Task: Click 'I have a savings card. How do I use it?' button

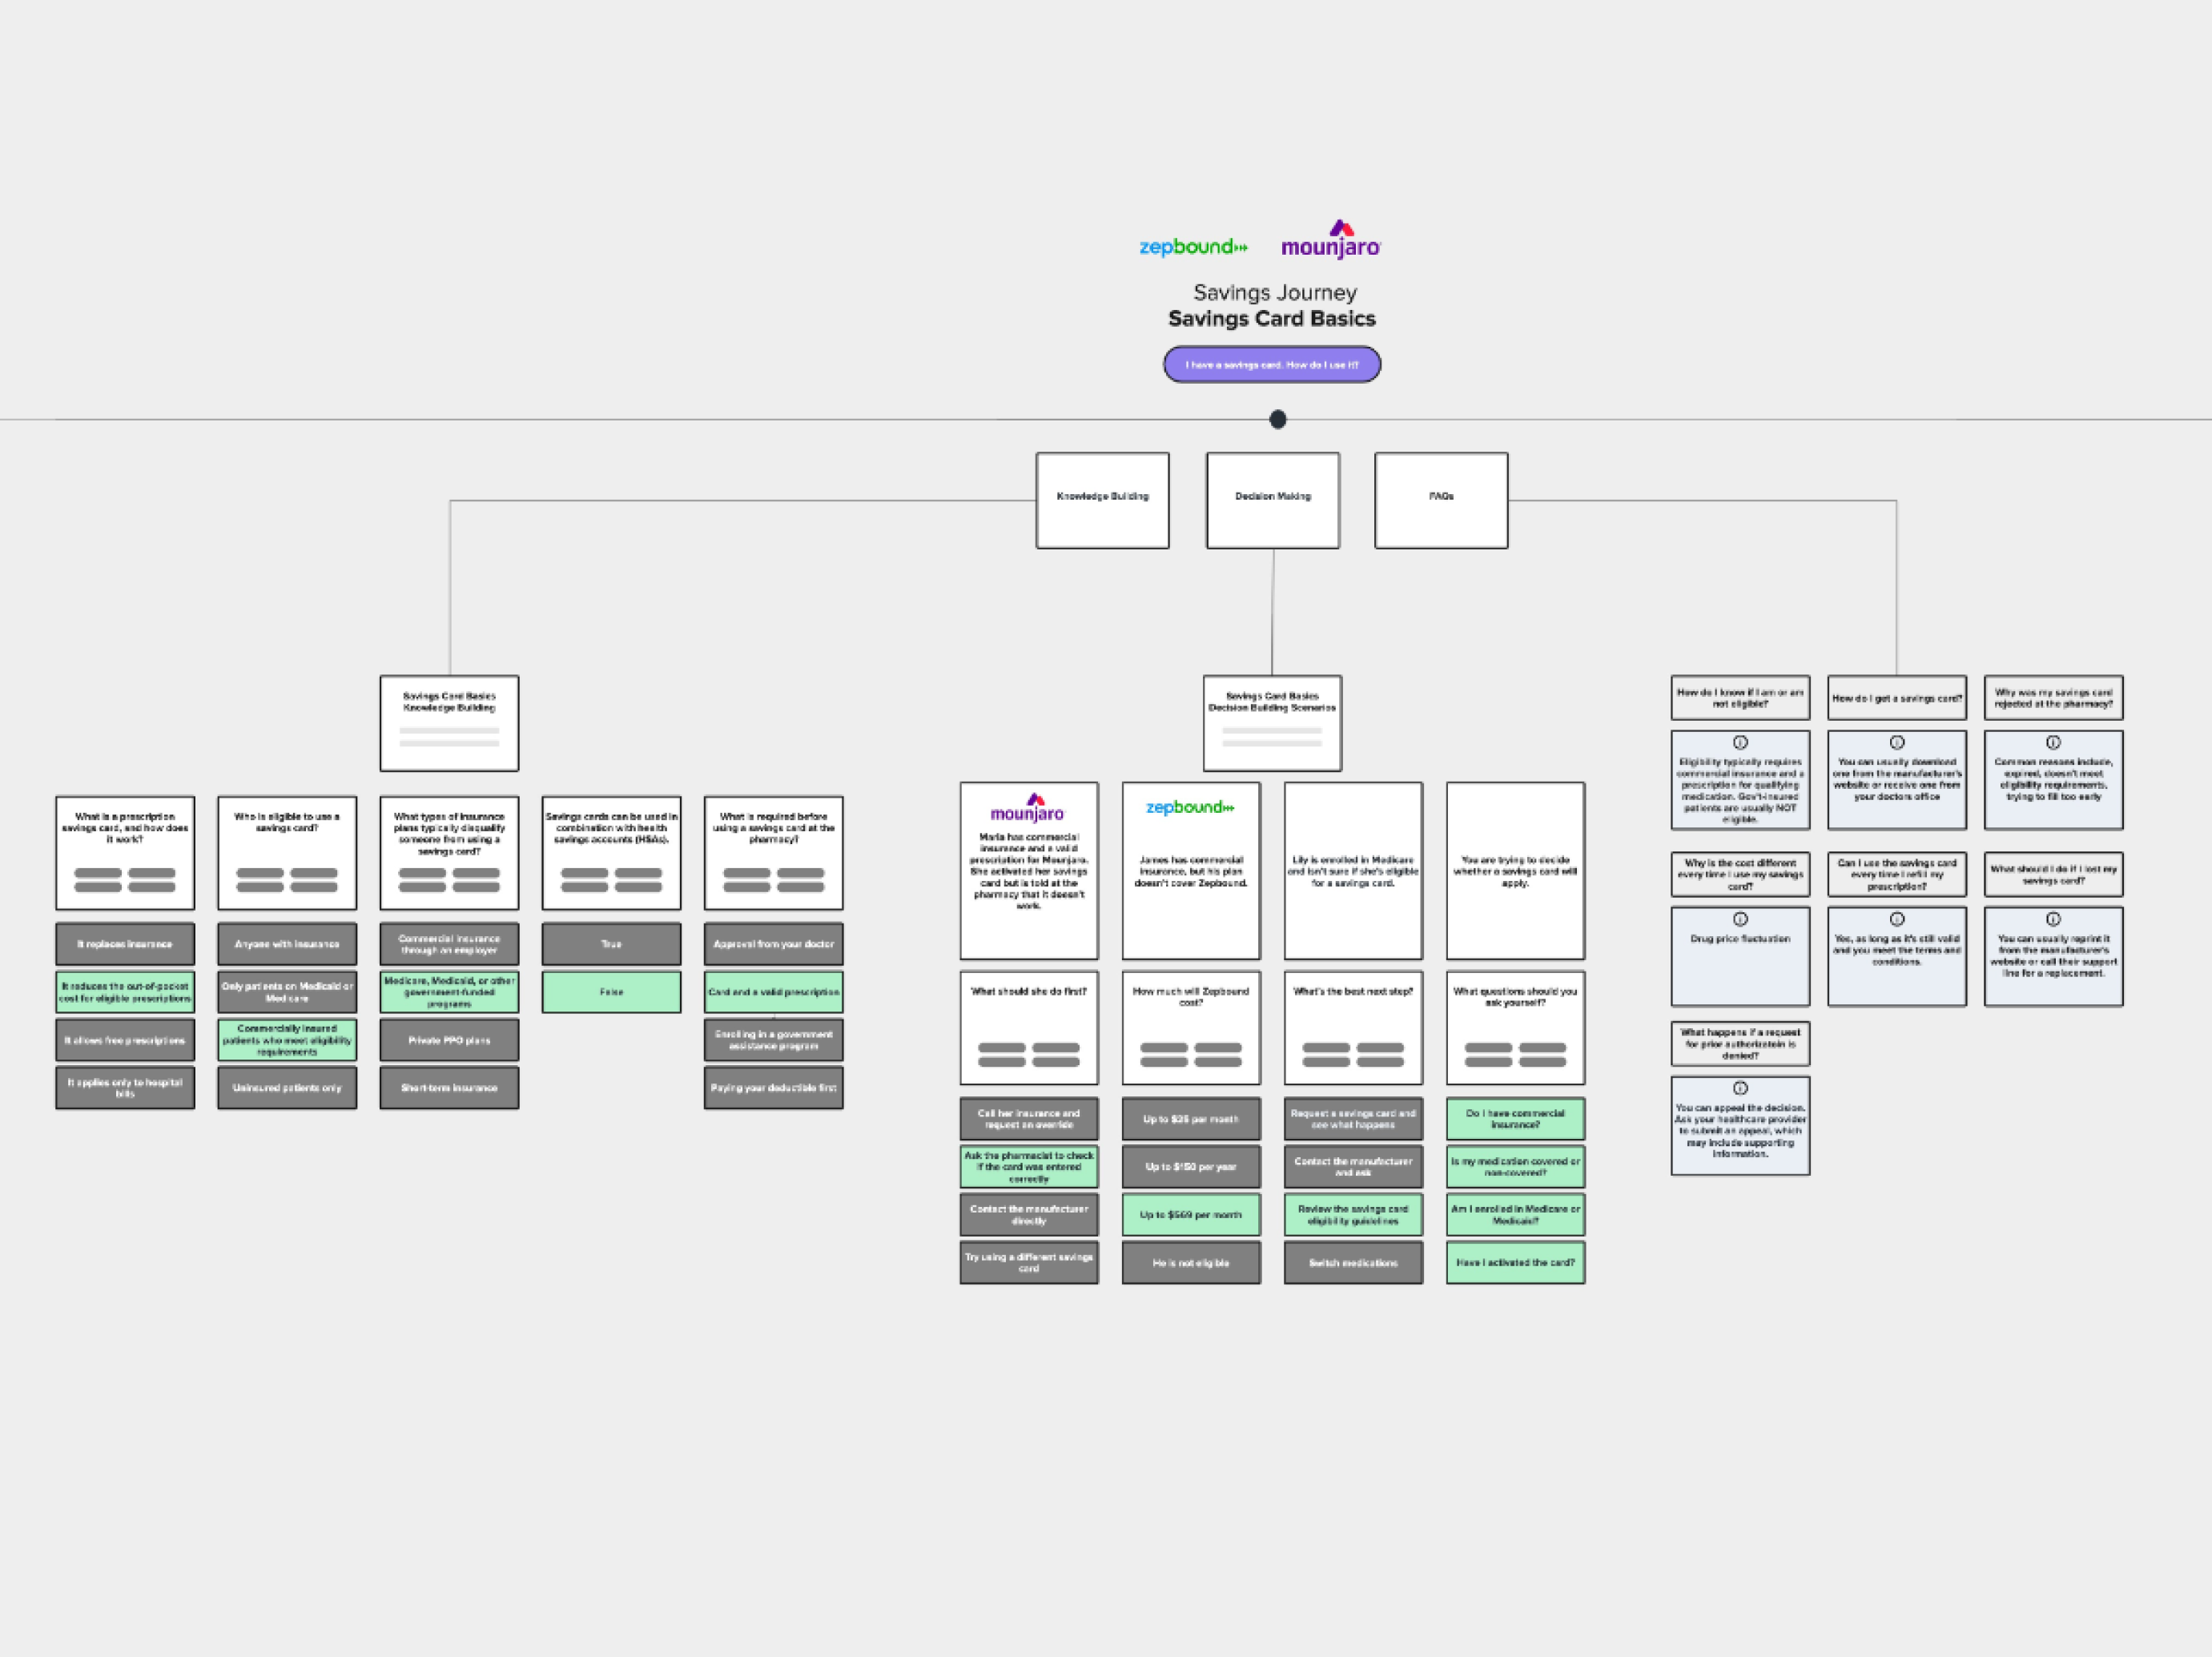Action: point(1271,365)
